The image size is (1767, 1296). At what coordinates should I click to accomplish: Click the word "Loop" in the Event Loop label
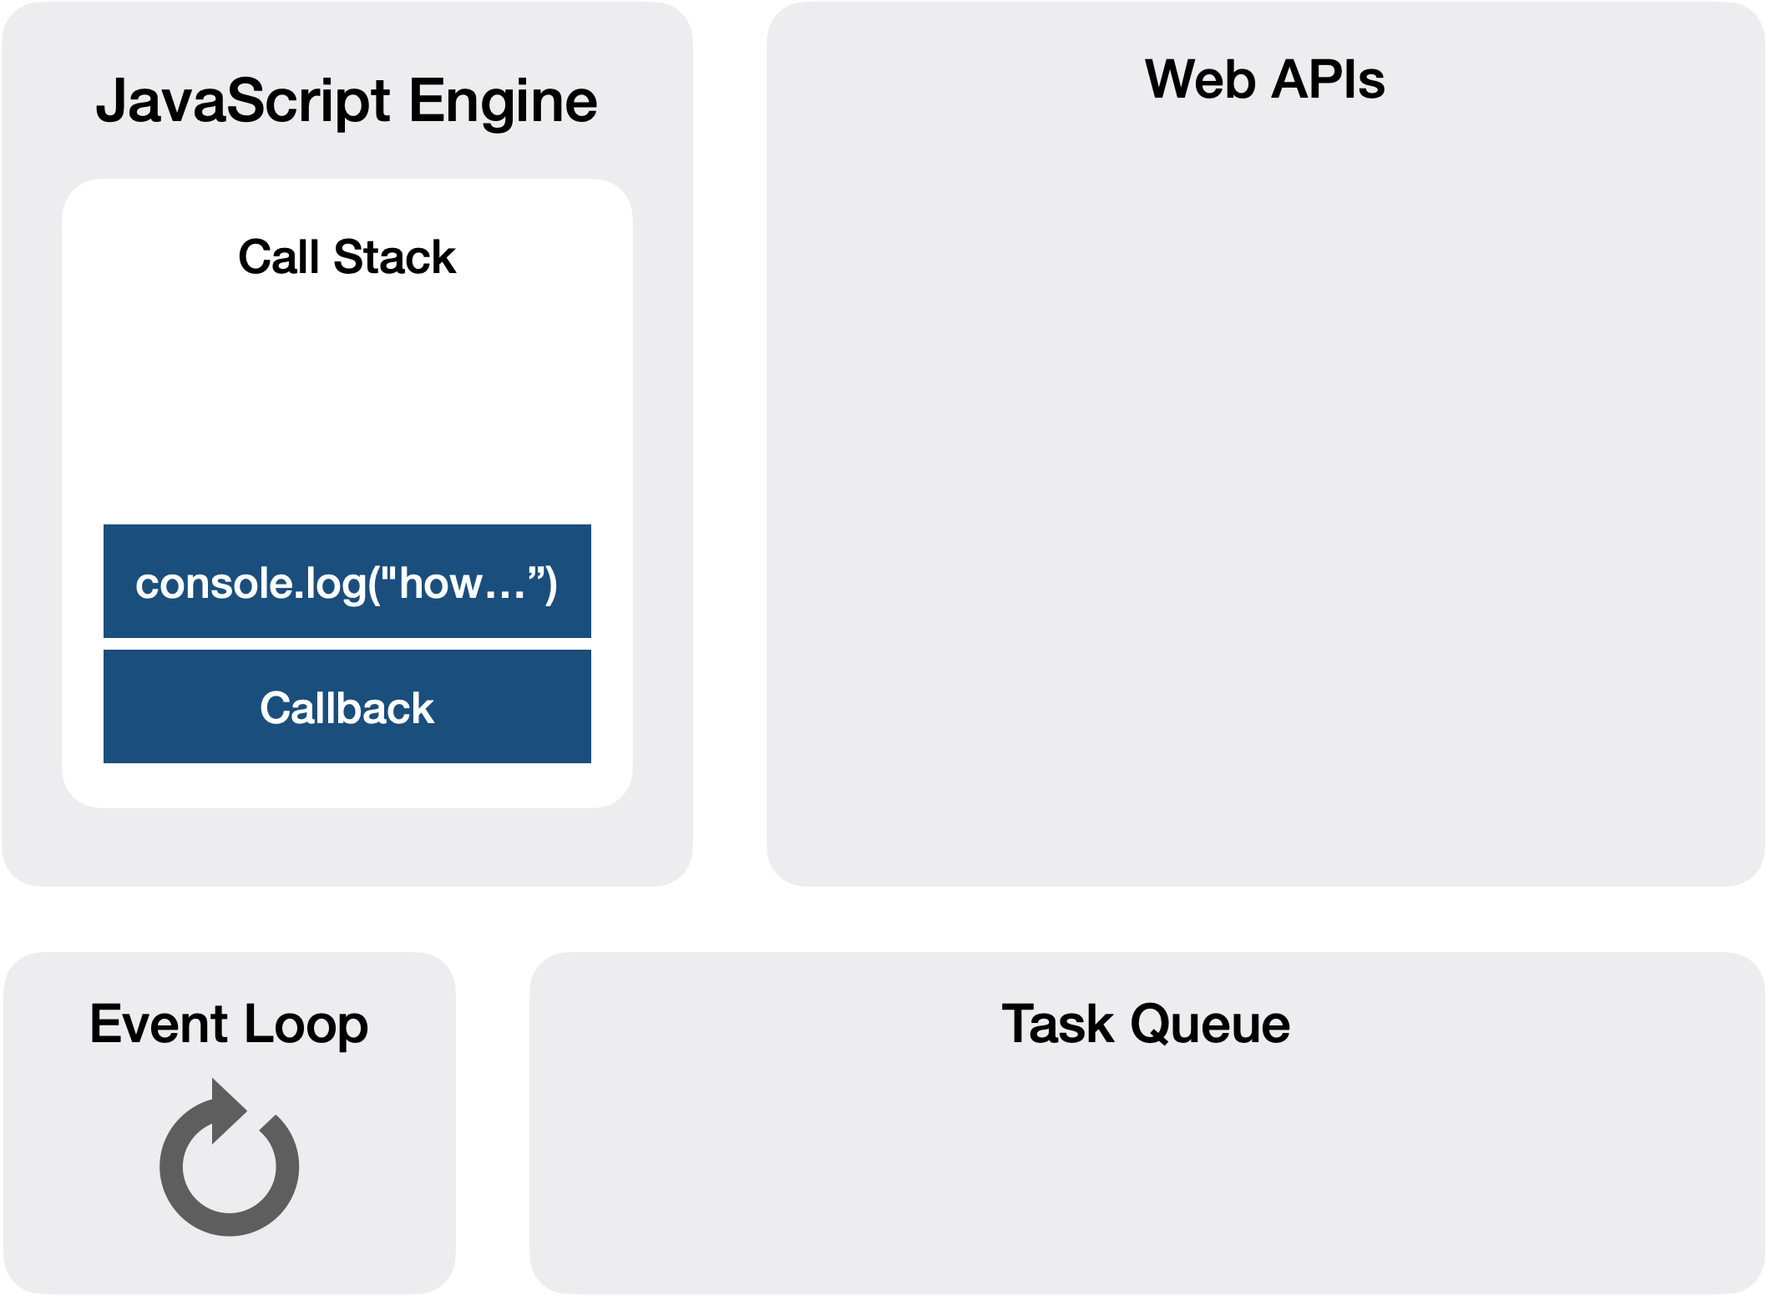tap(306, 1024)
